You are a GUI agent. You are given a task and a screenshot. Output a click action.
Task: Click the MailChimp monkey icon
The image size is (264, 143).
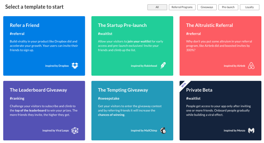pos(163,131)
